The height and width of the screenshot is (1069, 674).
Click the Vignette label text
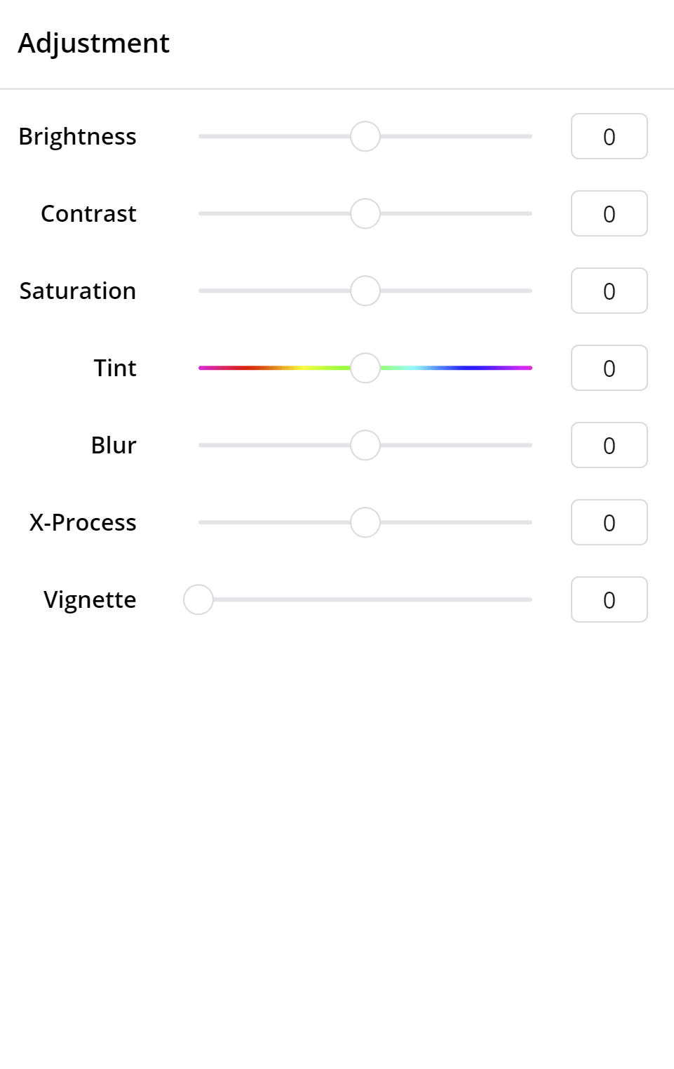[90, 600]
